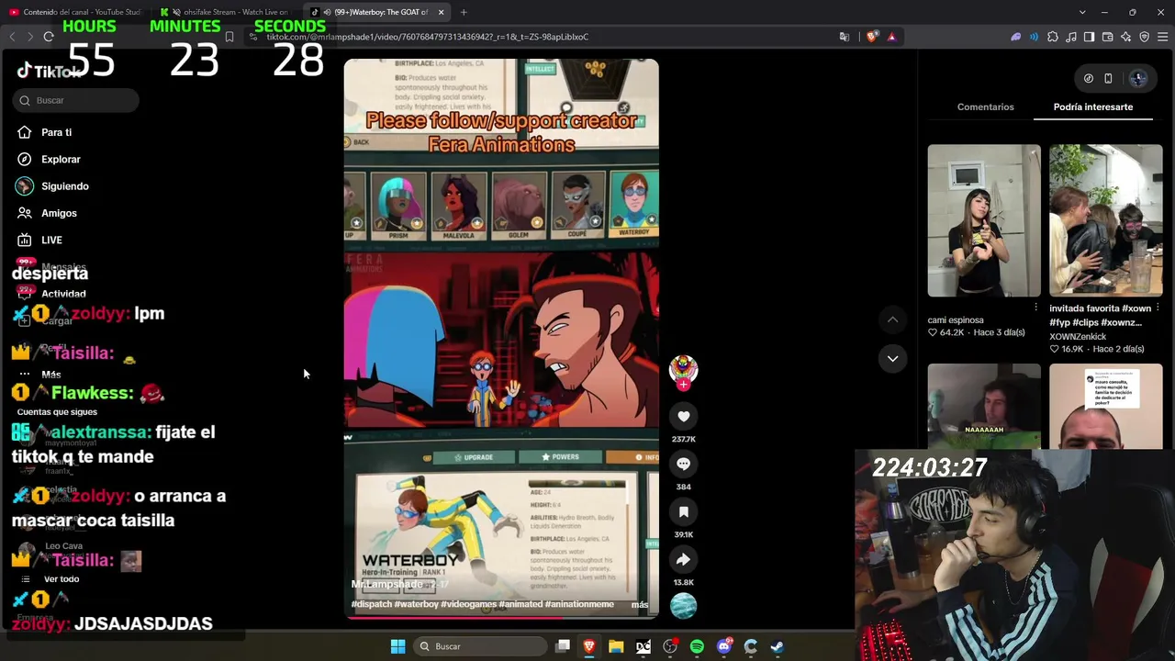The height and width of the screenshot is (661, 1175).
Task: Click the Windows taskbar Buscar search box
Action: pyautogui.click(x=481, y=646)
